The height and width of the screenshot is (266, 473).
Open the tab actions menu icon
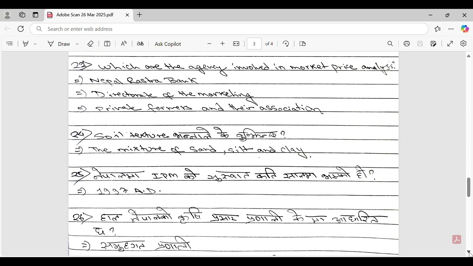click(35, 15)
